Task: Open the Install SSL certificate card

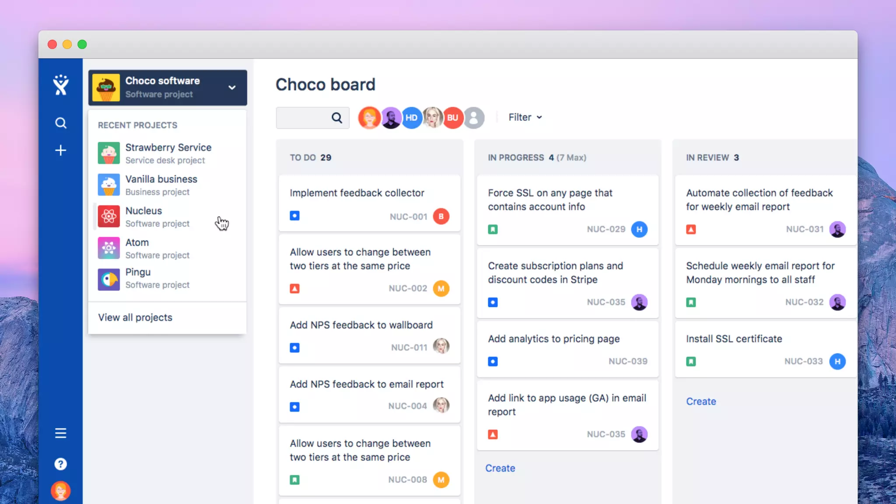Action: [734, 339]
